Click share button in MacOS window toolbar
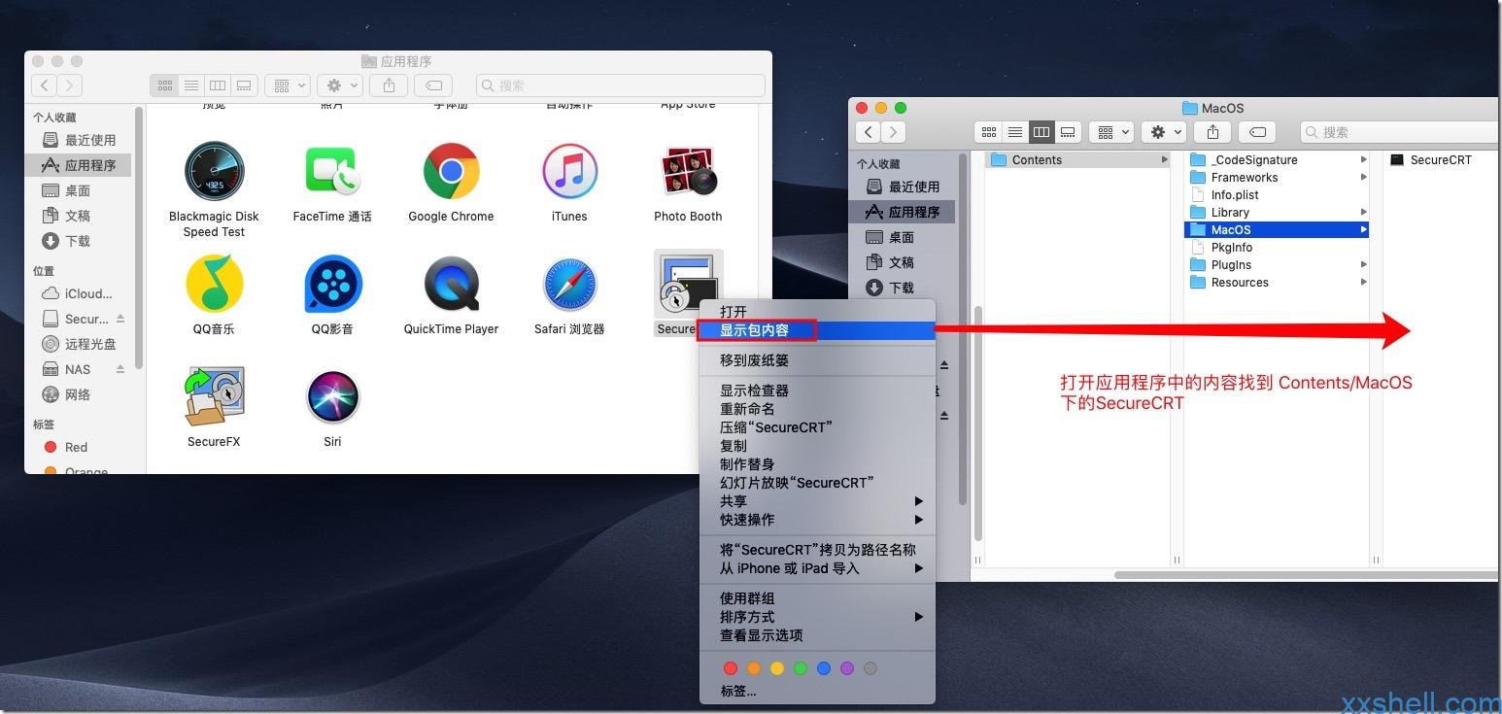Viewport: 1502px width, 714px height. coord(1212,132)
